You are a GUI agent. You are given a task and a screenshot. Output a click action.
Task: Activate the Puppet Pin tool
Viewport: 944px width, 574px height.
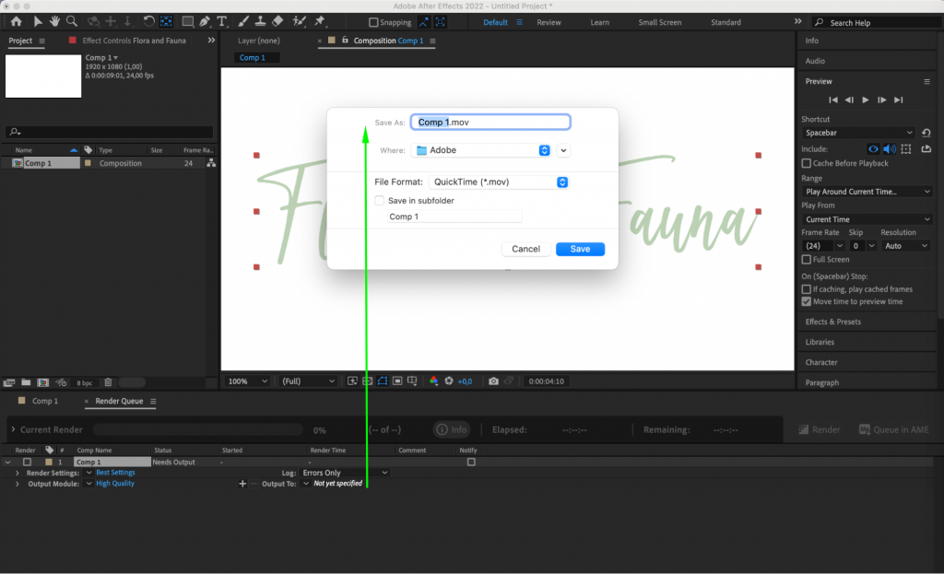[x=319, y=22]
